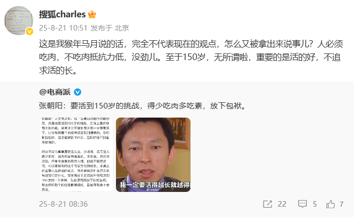Image resolution: width=354 pixels, height=224 pixels.
Task: Click the comment count 5
Action: [315, 204]
